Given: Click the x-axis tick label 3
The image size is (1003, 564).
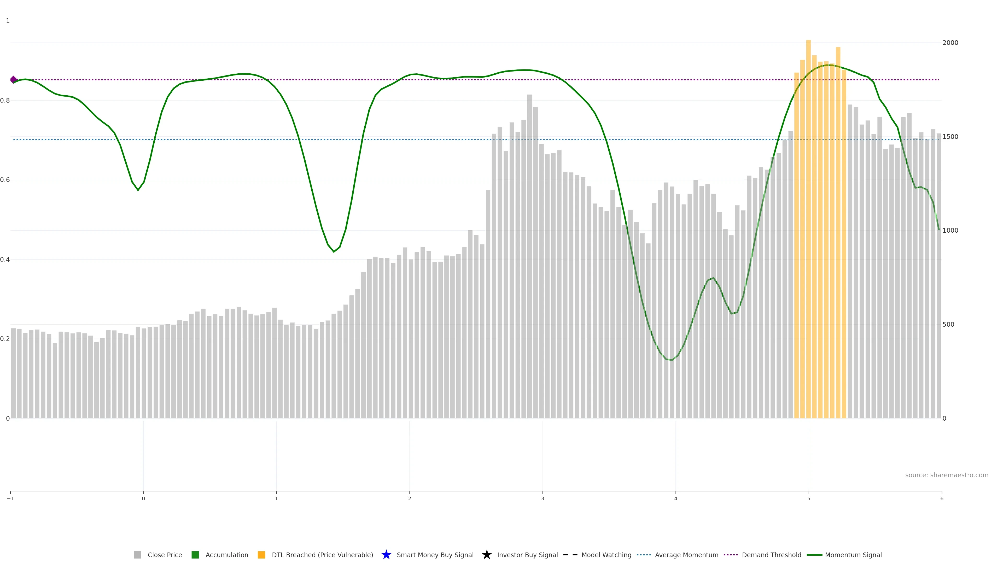Looking at the screenshot, I should pos(543,499).
